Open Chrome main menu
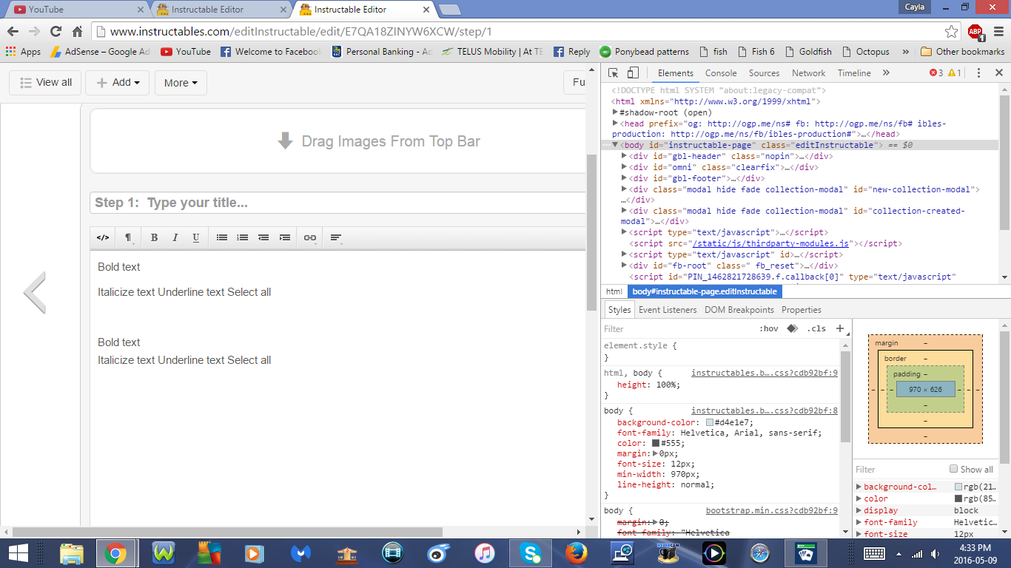Image resolution: width=1011 pixels, height=568 pixels. pos(997,32)
